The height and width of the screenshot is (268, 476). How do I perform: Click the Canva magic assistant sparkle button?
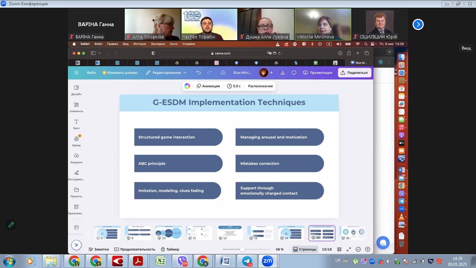76,245
